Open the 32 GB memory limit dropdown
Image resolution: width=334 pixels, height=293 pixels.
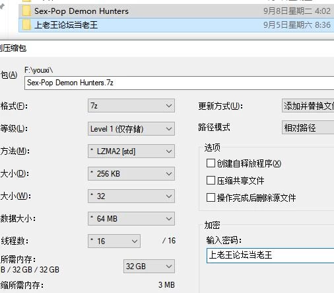[149, 267]
